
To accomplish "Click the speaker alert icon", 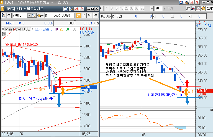I will [39, 16].
